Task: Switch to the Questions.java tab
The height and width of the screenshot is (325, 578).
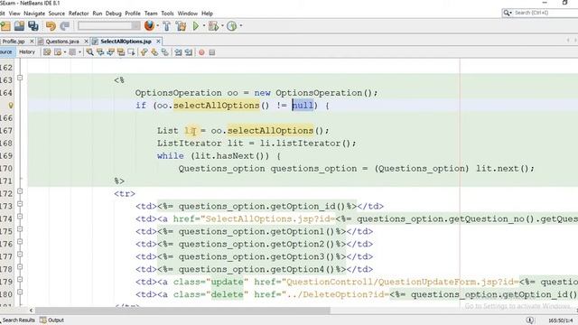Action: [x=62, y=42]
